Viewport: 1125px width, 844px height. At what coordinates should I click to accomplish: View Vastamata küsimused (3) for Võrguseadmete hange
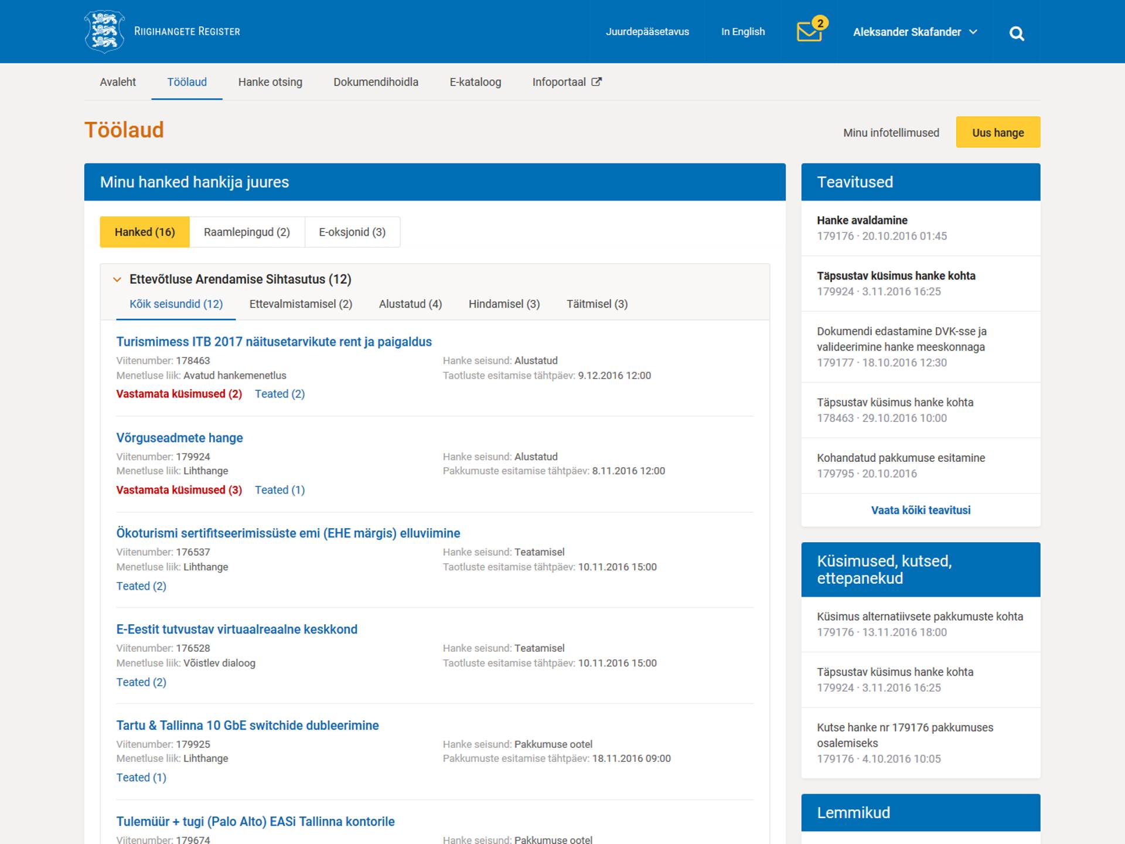pyautogui.click(x=179, y=490)
